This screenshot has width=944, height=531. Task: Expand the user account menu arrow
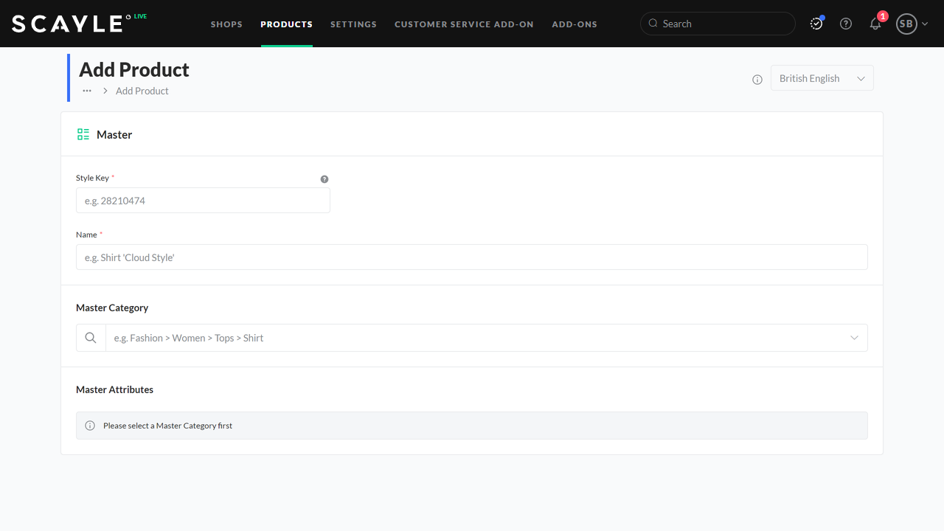point(925,24)
